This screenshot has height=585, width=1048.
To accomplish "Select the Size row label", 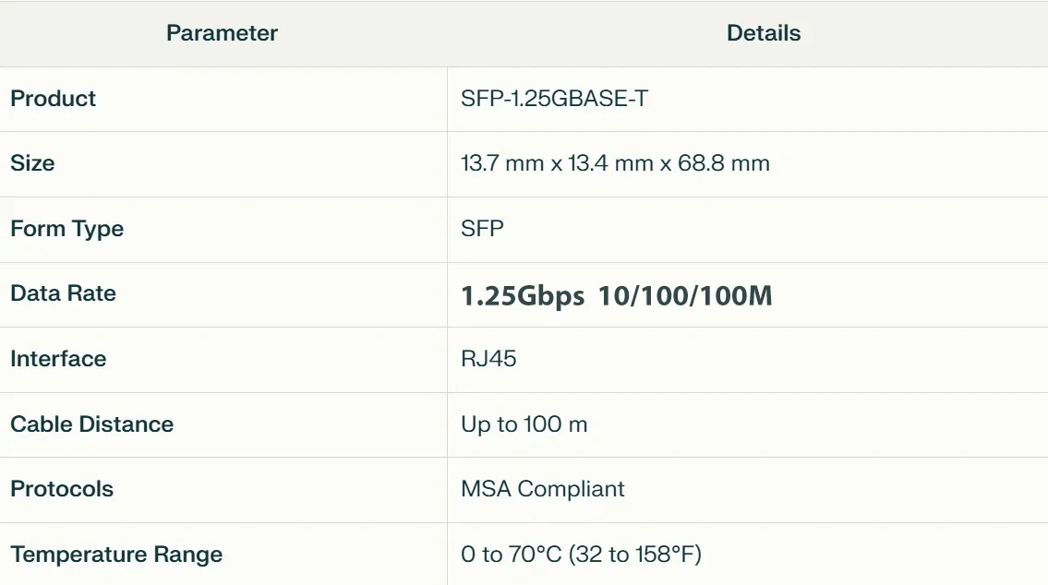I will (32, 163).
